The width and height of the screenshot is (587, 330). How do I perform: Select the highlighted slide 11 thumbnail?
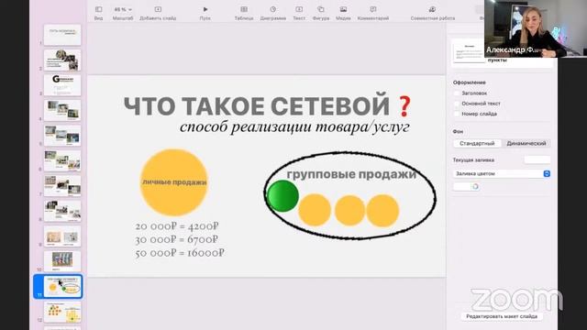coord(62,287)
